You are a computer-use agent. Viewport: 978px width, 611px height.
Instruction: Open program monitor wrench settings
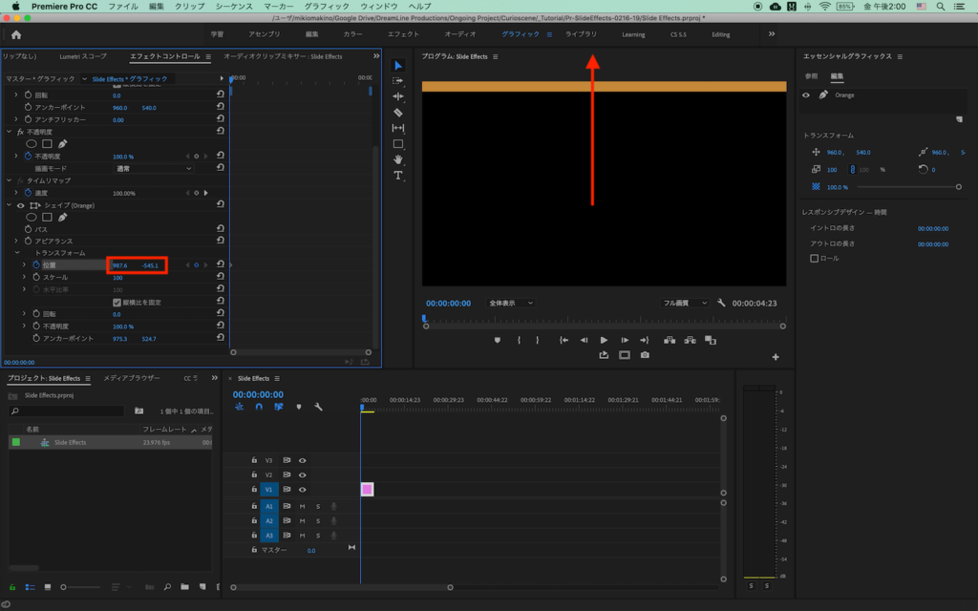[722, 303]
